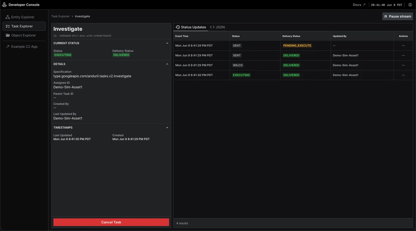Viewport: 416px width, 231px height.
Task: Click the WILCO status badge
Action: click(x=238, y=65)
